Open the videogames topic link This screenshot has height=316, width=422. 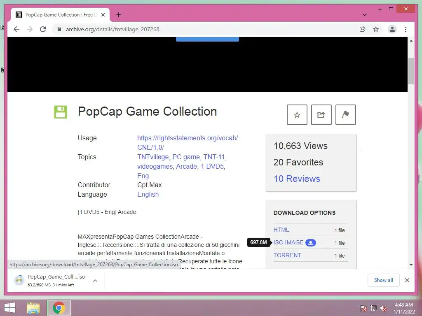(155, 166)
